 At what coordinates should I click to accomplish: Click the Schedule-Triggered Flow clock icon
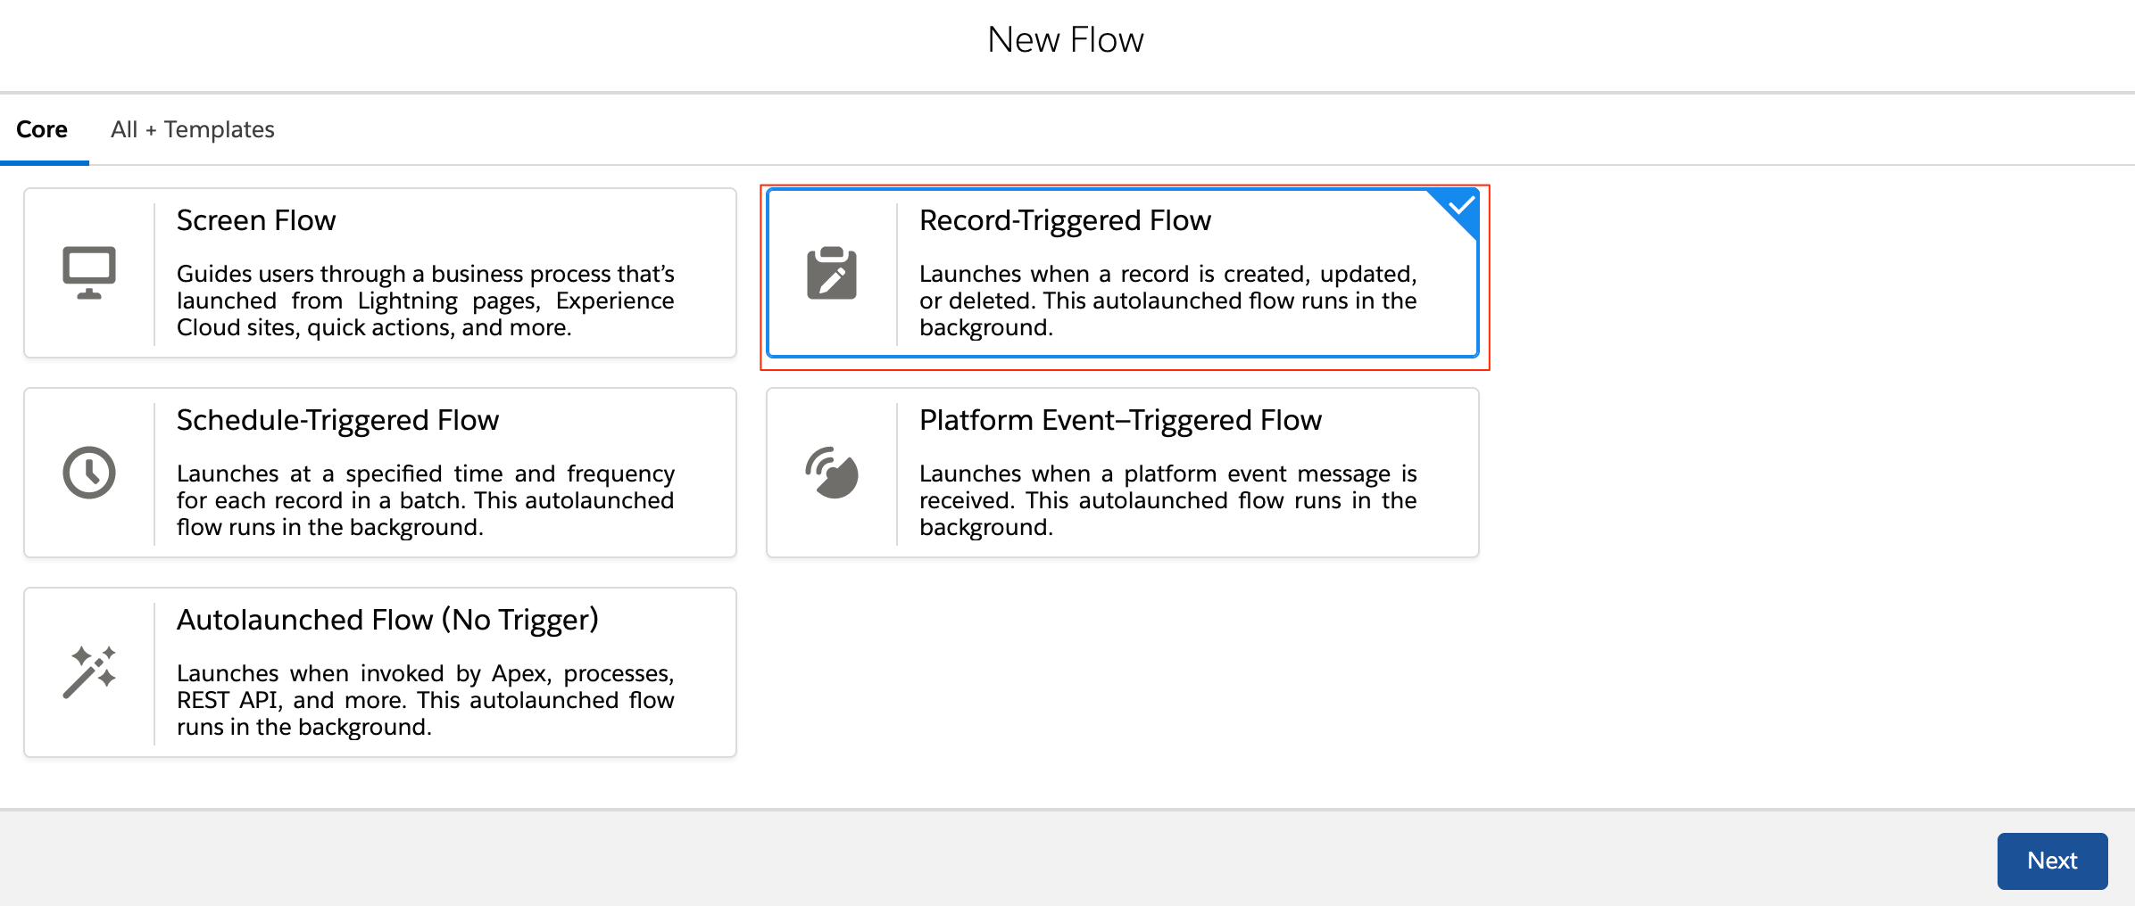[x=87, y=473]
